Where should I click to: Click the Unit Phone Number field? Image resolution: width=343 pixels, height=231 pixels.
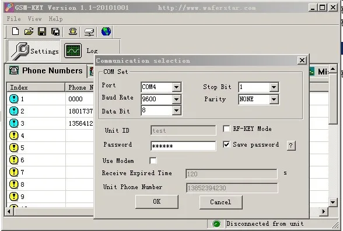point(232,188)
